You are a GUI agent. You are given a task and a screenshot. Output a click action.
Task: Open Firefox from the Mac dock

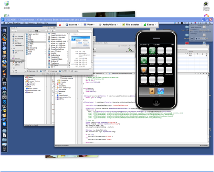point(4,39)
